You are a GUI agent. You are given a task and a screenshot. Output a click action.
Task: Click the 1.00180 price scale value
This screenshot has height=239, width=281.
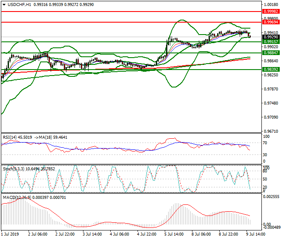[x=271, y=5]
